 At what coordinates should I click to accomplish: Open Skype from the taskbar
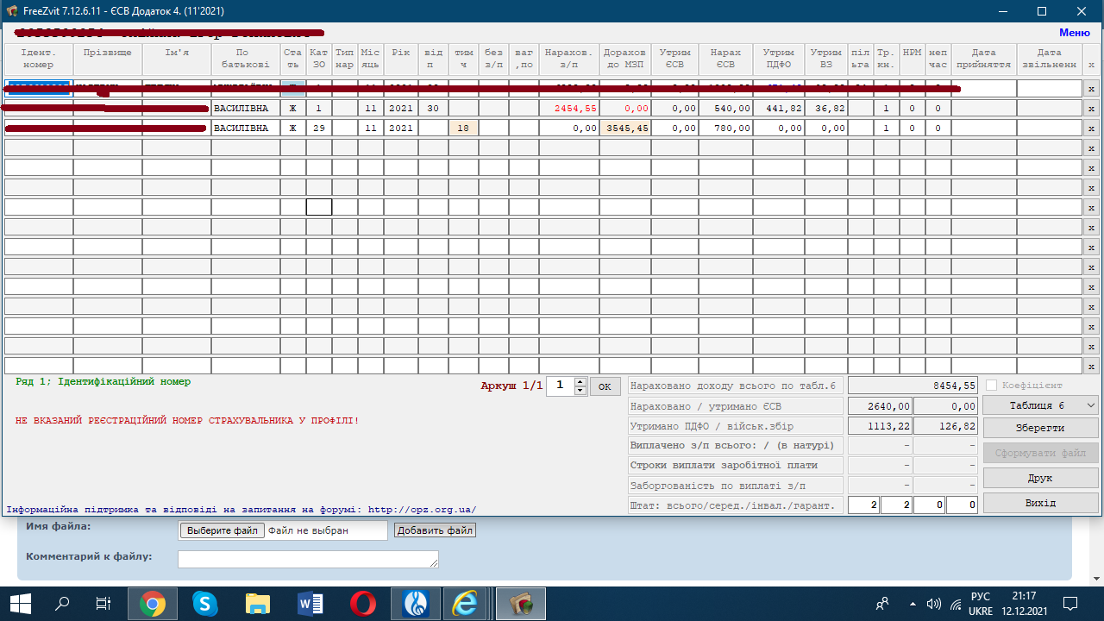pos(205,605)
